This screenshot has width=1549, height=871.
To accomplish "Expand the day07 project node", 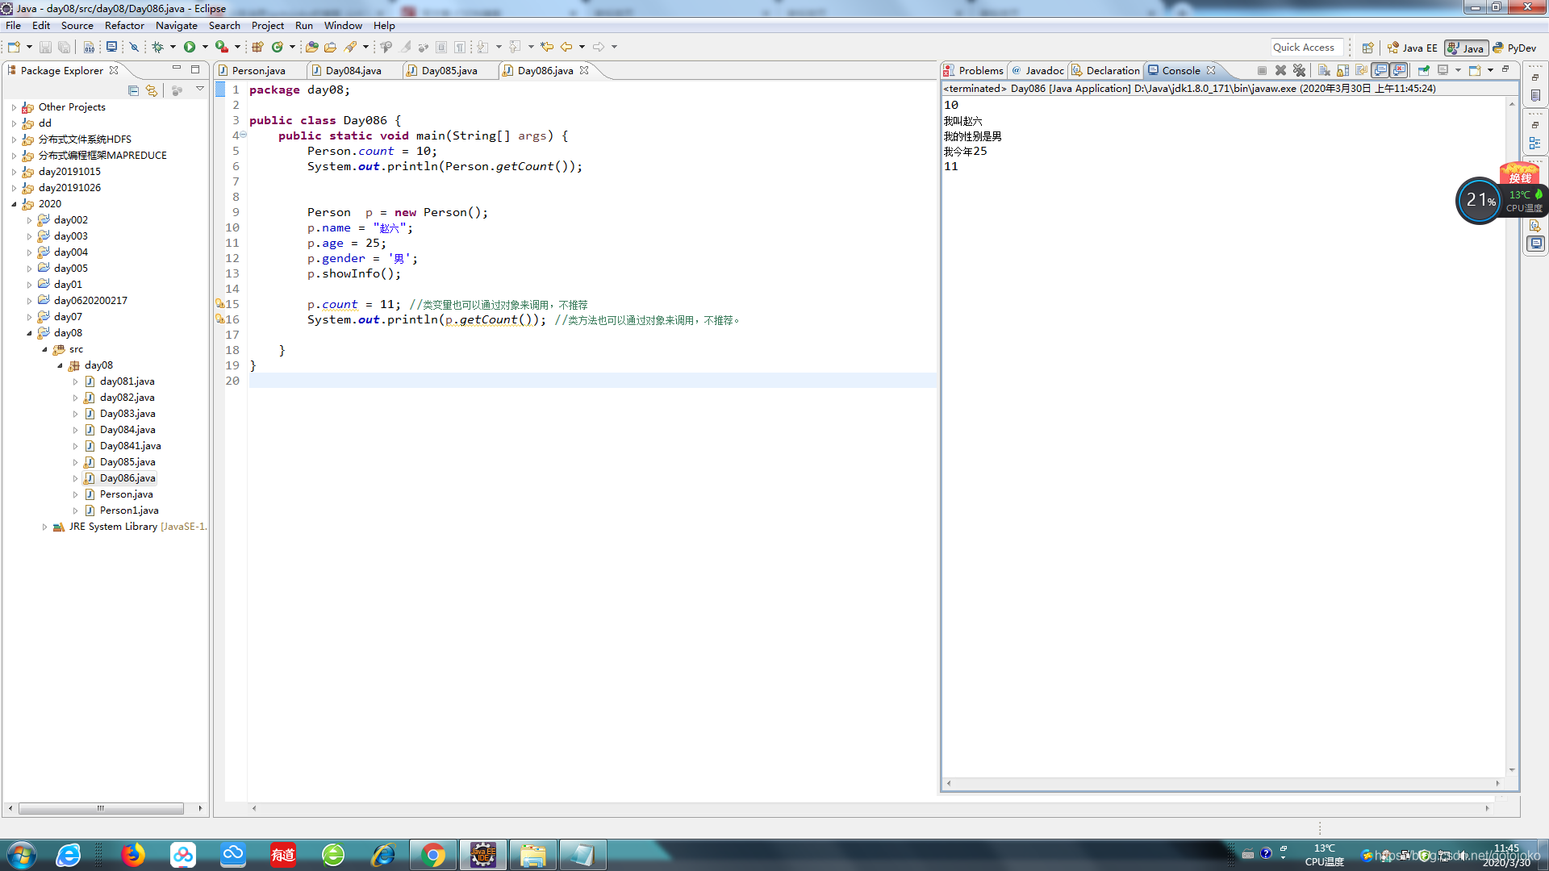I will pyautogui.click(x=30, y=317).
